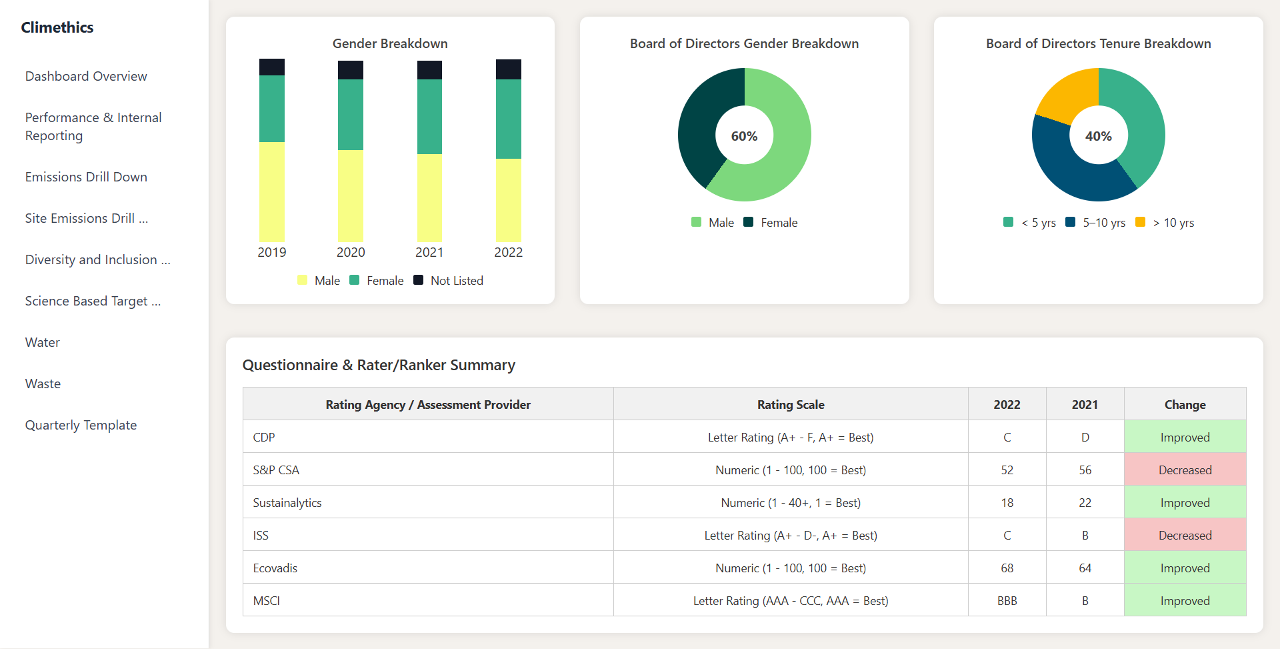Click the Decreased badge for S&P CSA

pyautogui.click(x=1185, y=470)
